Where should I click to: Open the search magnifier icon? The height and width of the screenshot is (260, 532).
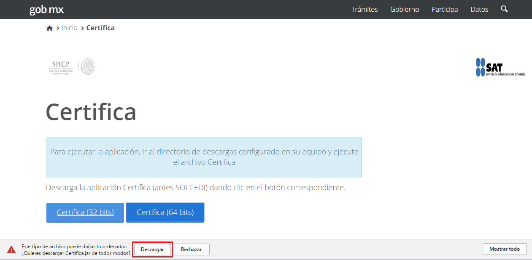[504, 9]
